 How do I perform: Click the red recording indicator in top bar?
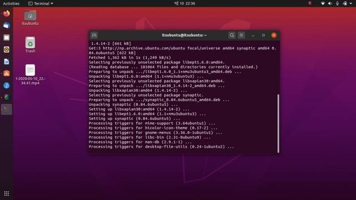[x=310, y=3]
